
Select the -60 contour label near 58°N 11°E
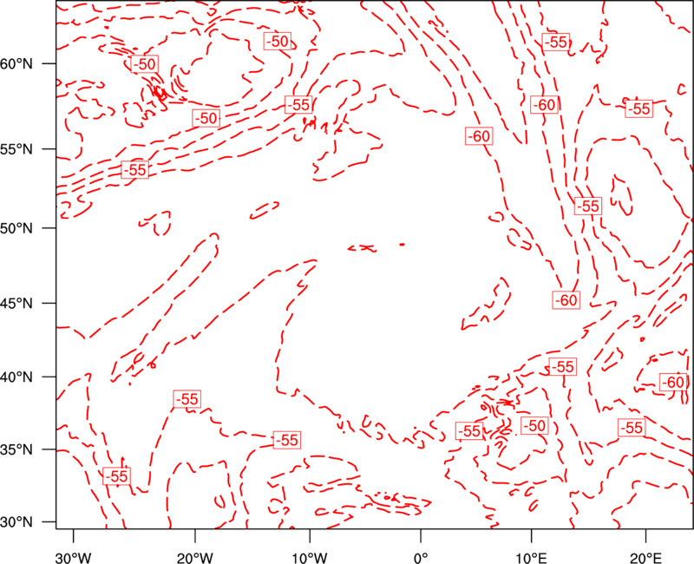click(544, 105)
